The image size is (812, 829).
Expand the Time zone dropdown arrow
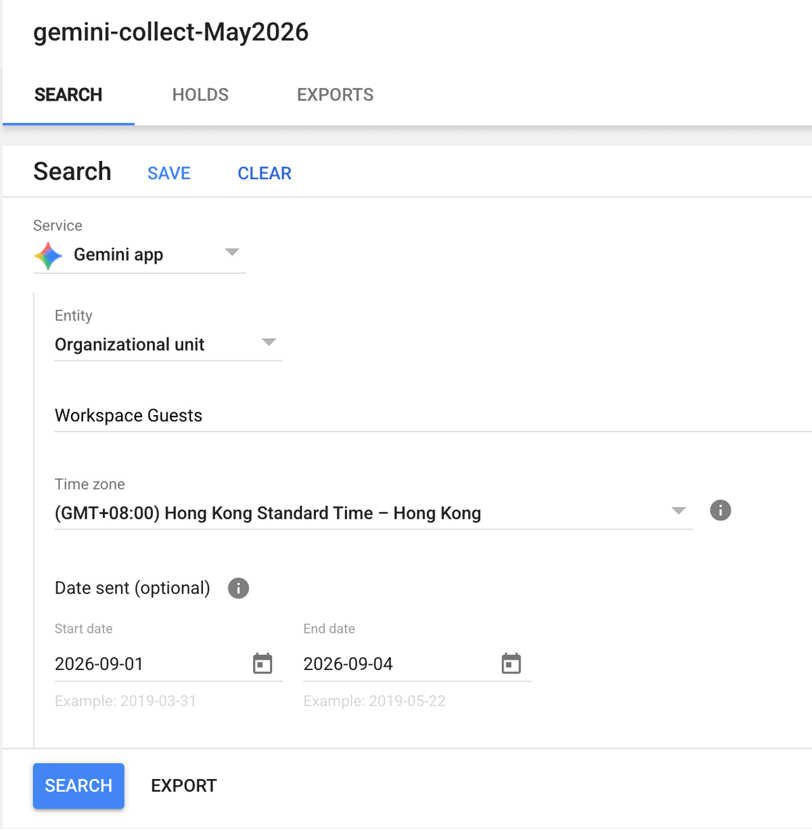pyautogui.click(x=679, y=511)
